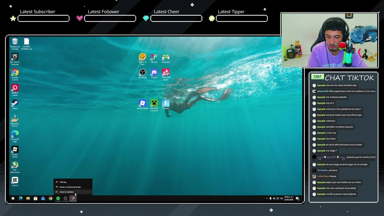This screenshot has width=384, height=216.
Task: Launch the Google Chrome desktop shortcut
Action: pos(15,75)
